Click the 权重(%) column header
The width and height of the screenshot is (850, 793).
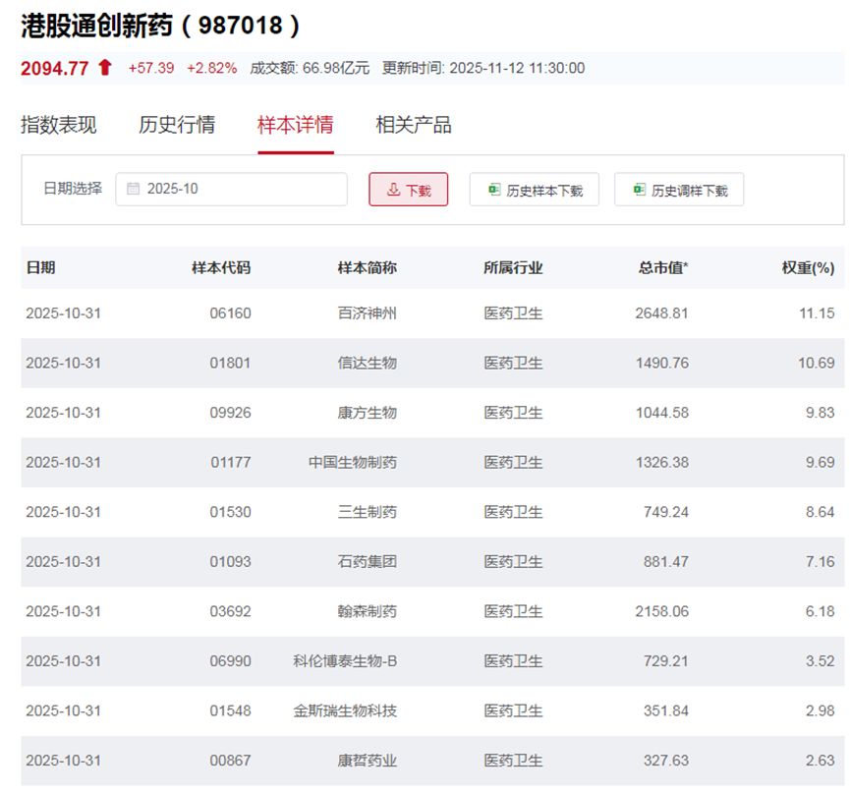click(808, 267)
